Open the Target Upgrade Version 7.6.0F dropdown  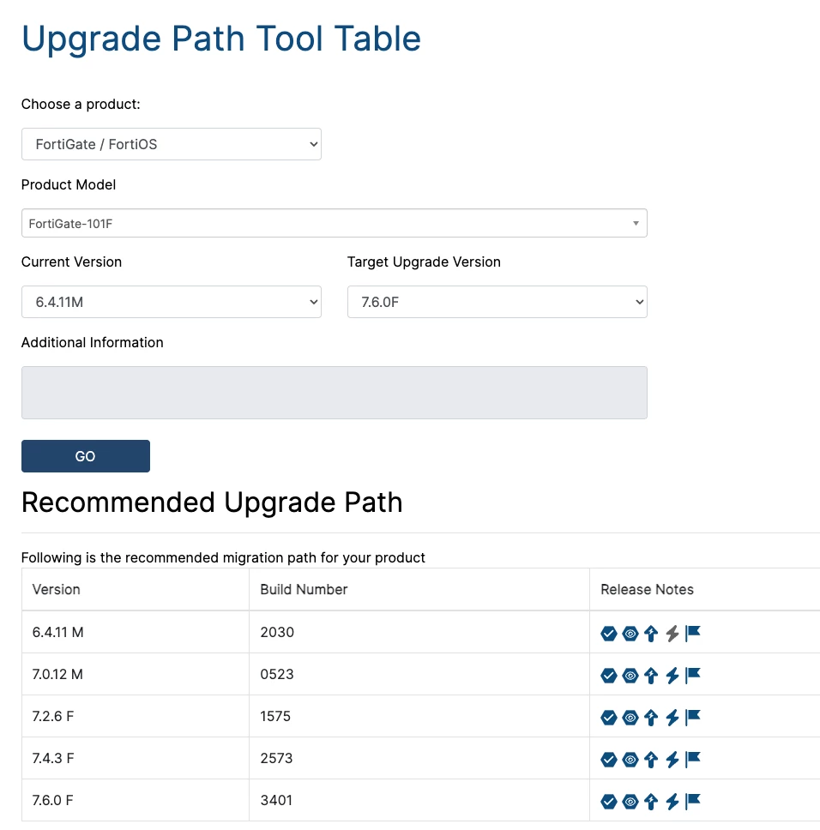497,302
